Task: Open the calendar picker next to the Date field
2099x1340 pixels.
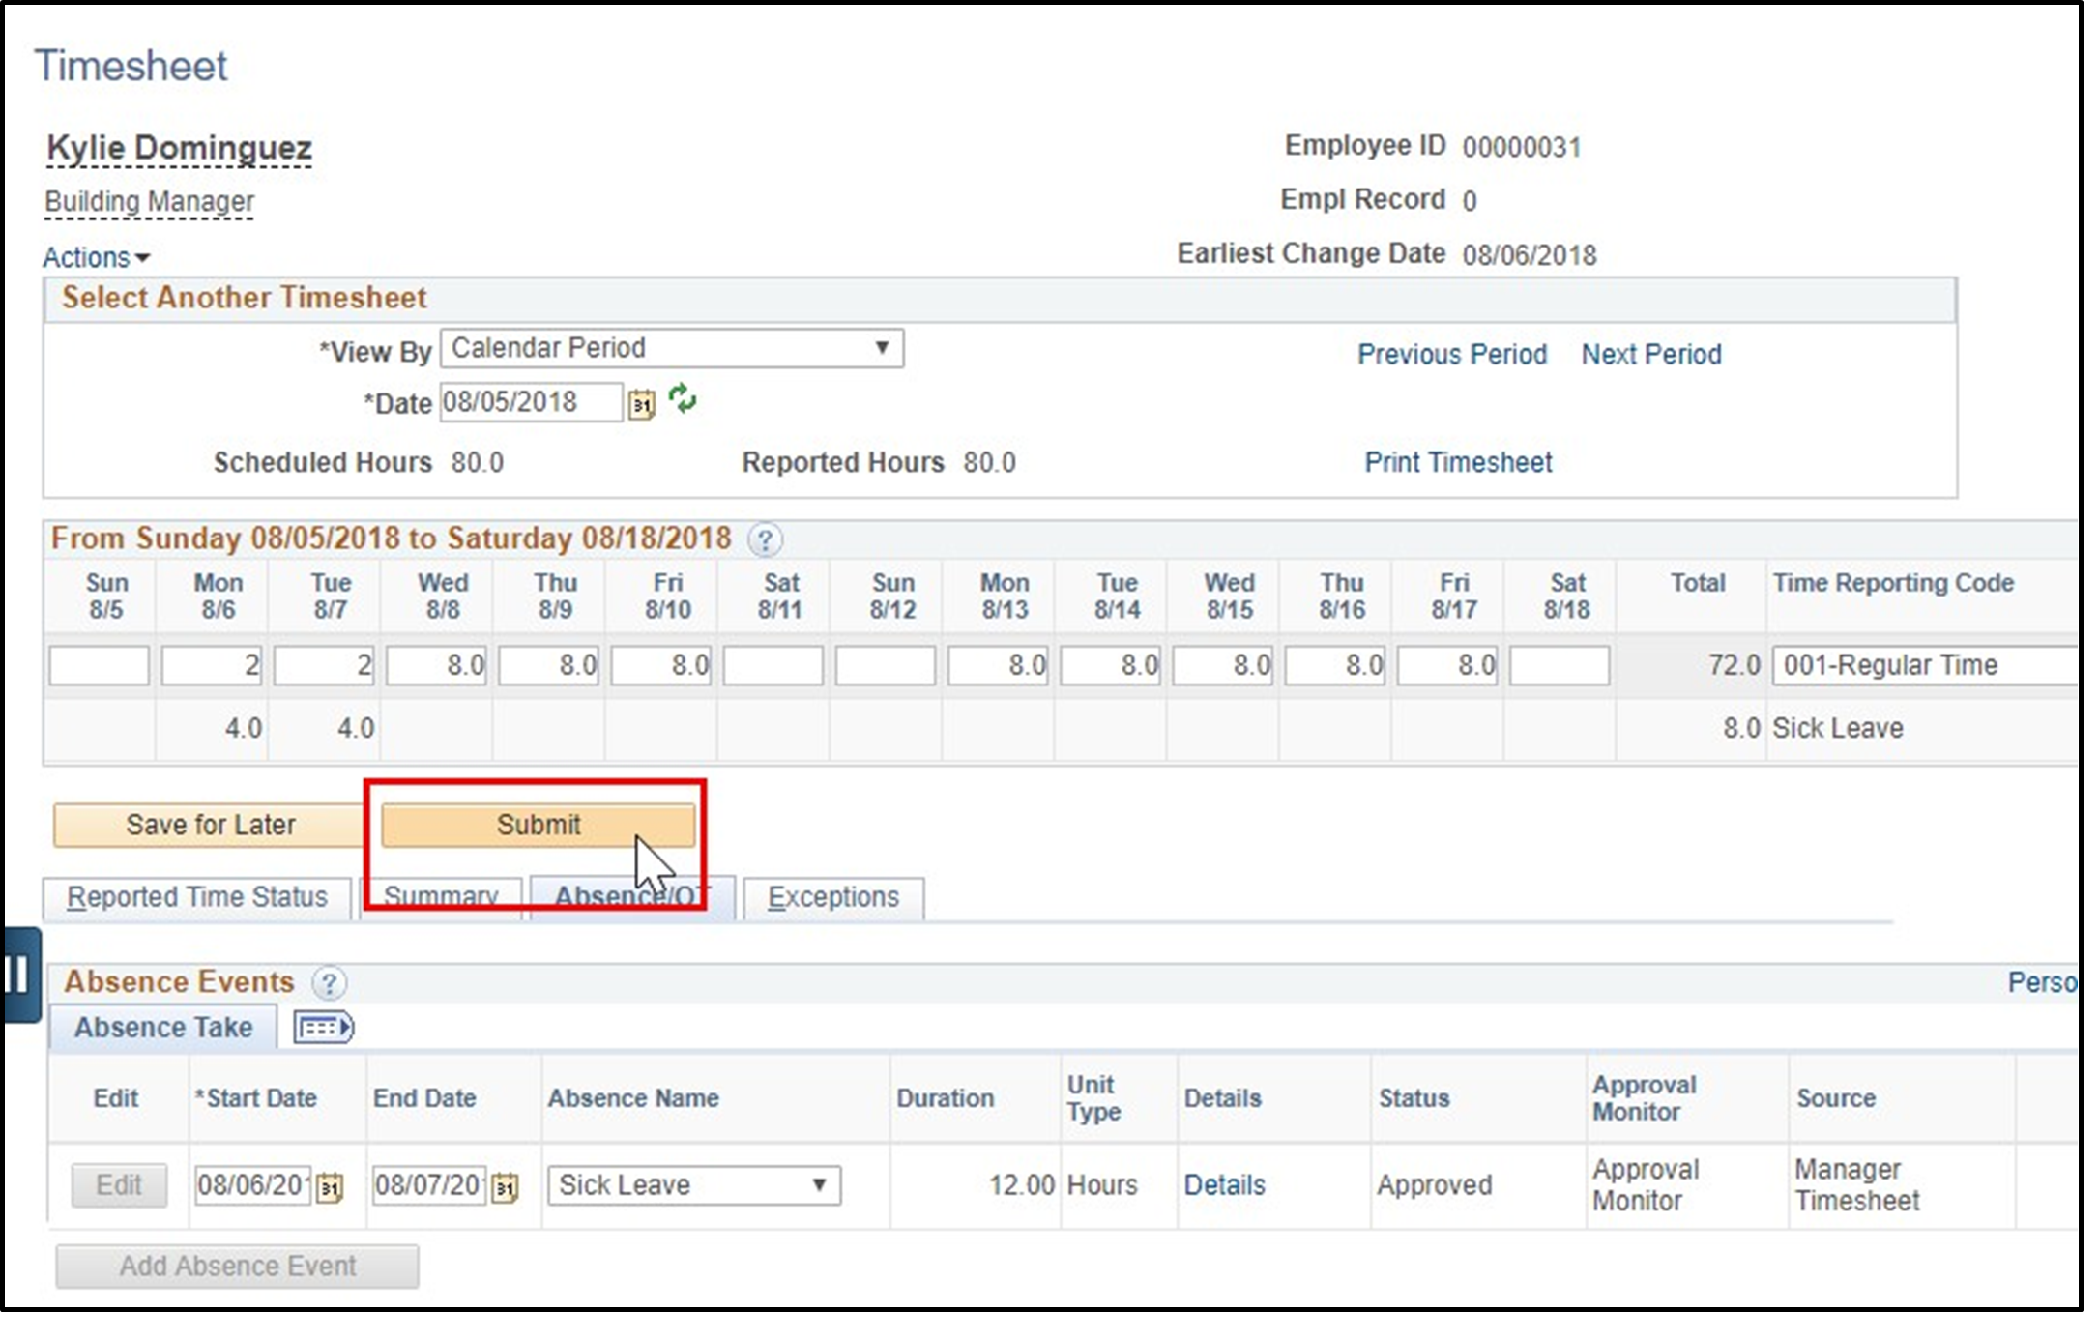Action: [x=640, y=402]
